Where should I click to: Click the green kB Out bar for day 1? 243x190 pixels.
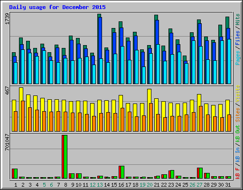(16, 174)
